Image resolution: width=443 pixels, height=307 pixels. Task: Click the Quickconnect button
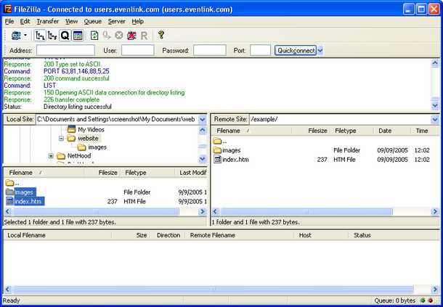click(296, 50)
